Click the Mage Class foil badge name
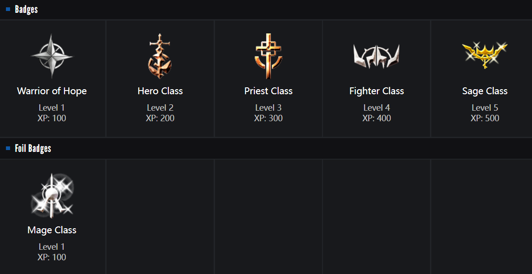Image resolution: width=532 pixels, height=274 pixels. pyautogui.click(x=52, y=230)
